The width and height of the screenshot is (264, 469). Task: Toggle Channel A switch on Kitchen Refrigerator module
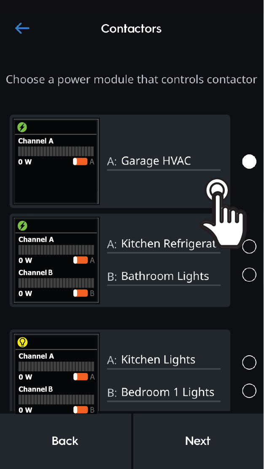80,260
